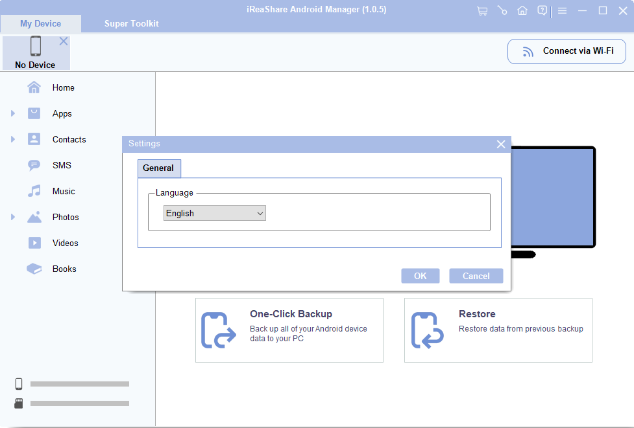Close the No Device tab with X

point(64,41)
